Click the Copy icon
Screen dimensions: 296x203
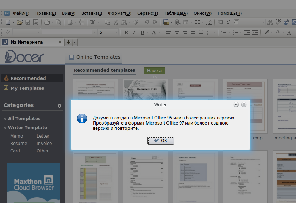[x=107, y=22]
